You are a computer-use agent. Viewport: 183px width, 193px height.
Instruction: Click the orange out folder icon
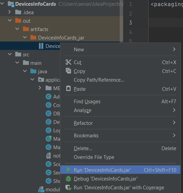[18, 21]
